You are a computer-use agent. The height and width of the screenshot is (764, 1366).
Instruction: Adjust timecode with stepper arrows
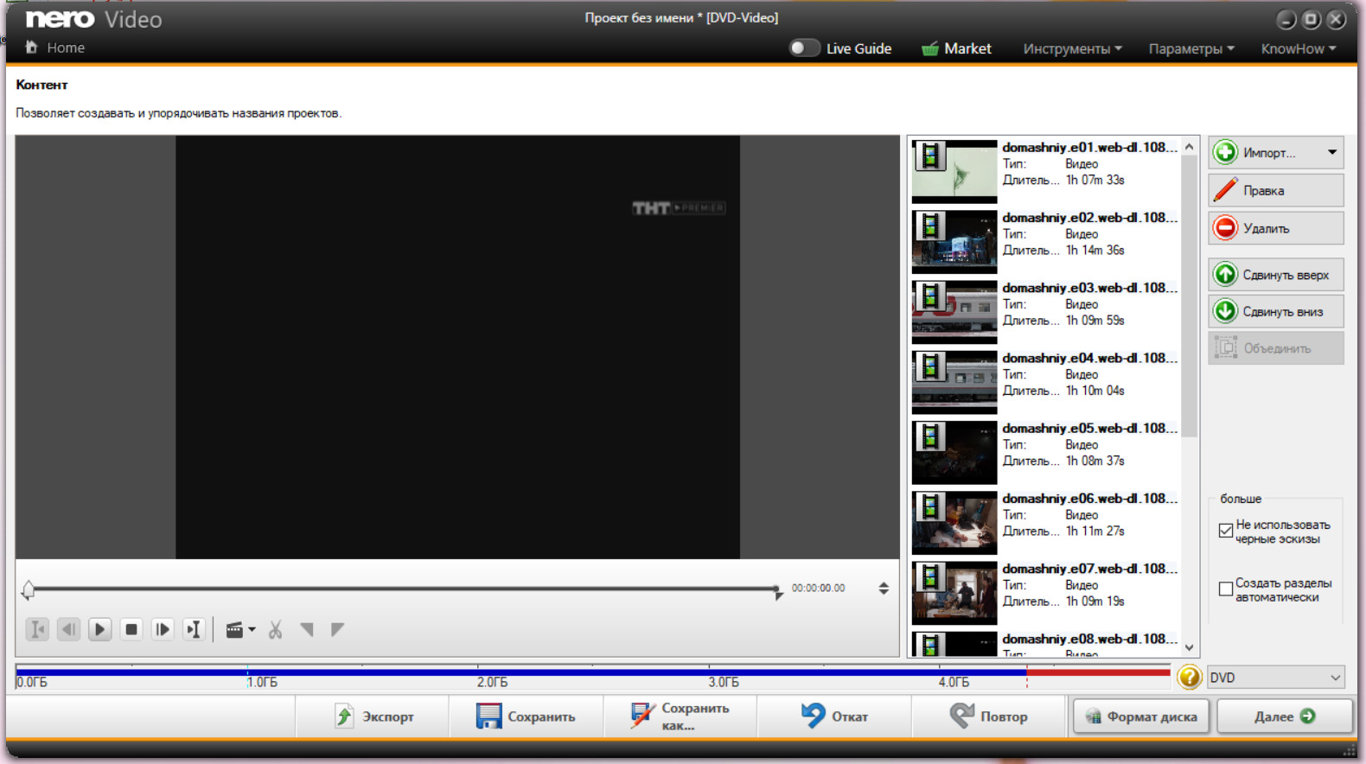[884, 589]
